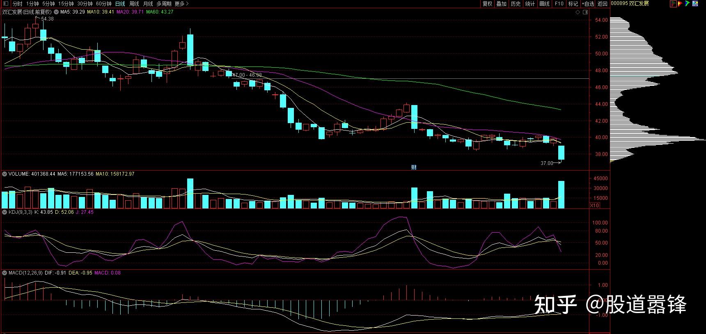Click the green-blue arrow icon at top right
The height and width of the screenshot is (334, 706).
click(x=688, y=4)
